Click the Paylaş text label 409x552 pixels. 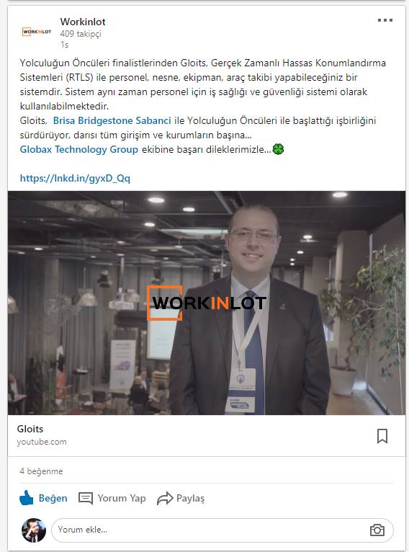[x=190, y=499]
